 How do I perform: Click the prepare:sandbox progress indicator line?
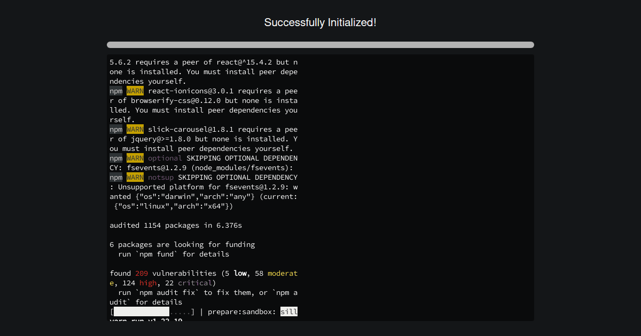pos(203,311)
